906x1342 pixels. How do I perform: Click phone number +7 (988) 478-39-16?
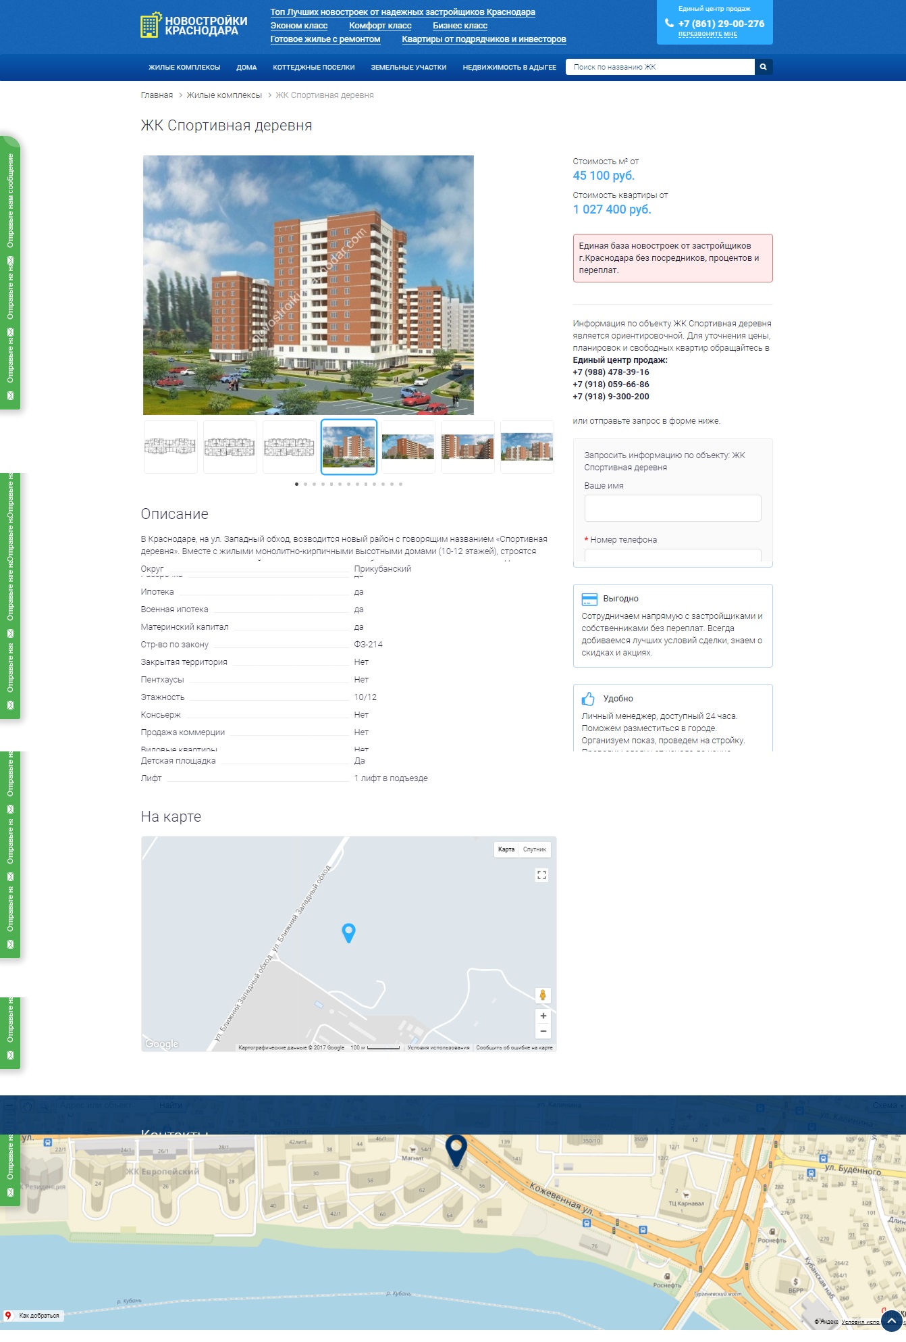click(x=611, y=372)
